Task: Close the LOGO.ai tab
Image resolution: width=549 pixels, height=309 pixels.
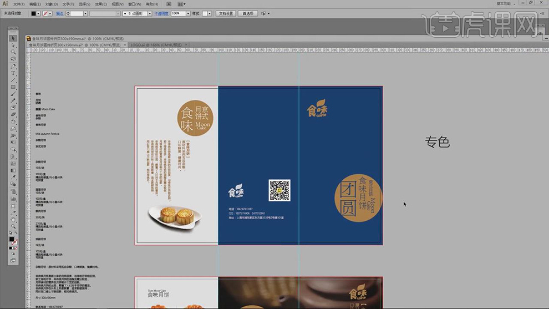Action: (x=186, y=45)
